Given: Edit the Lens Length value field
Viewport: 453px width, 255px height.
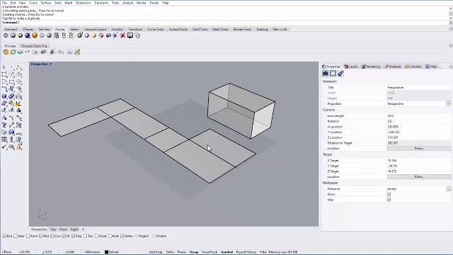Looking at the screenshot, I should pyautogui.click(x=419, y=115).
